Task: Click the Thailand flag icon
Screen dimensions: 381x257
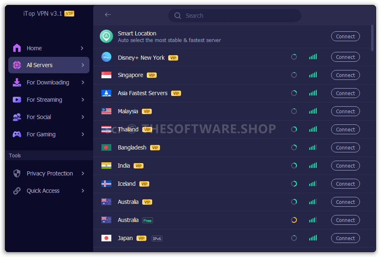Action: (x=106, y=130)
